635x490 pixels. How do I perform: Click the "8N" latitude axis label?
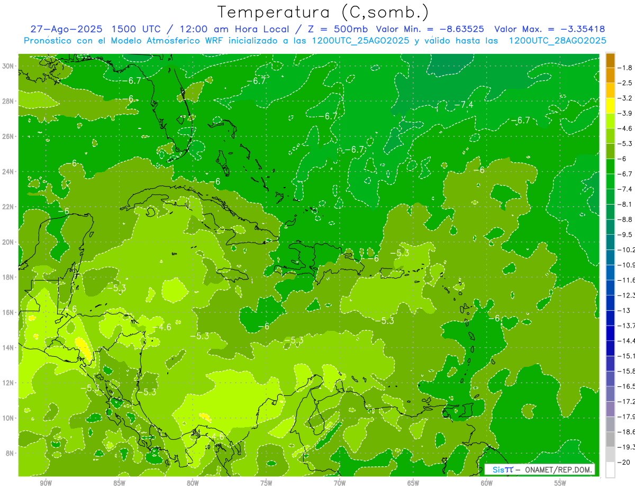pos(10,453)
